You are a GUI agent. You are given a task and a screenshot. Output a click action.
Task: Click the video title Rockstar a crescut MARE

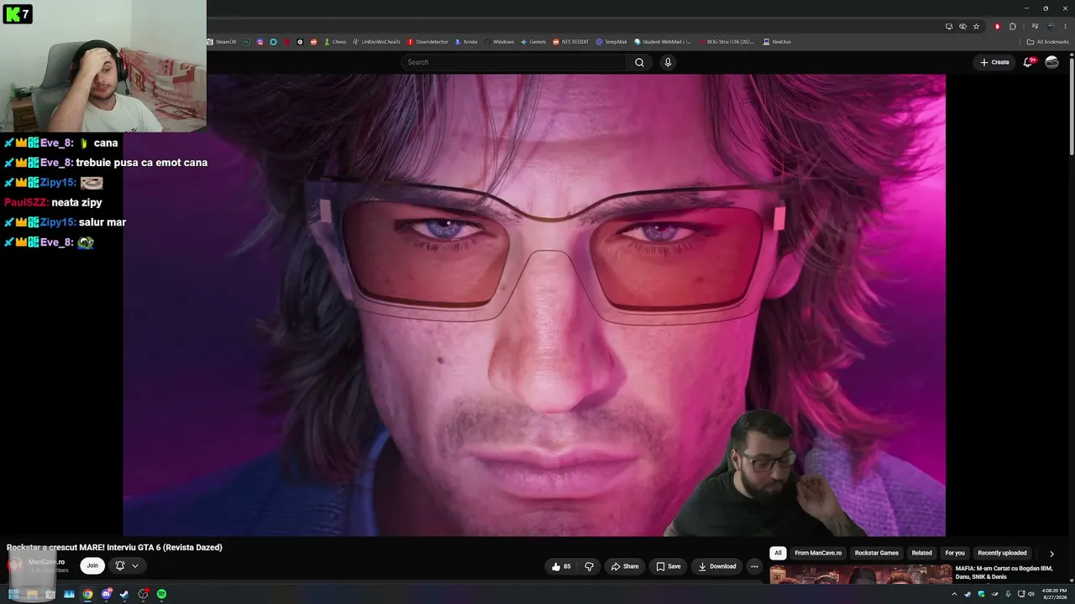pyautogui.click(x=114, y=548)
